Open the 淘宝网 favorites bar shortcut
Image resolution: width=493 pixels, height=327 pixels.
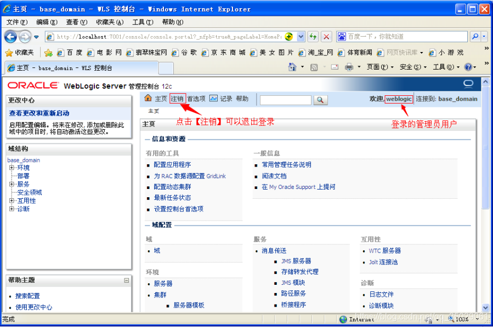tap(316, 53)
